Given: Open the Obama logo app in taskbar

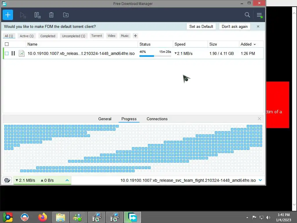Looking at the screenshot, I should 25,217.
